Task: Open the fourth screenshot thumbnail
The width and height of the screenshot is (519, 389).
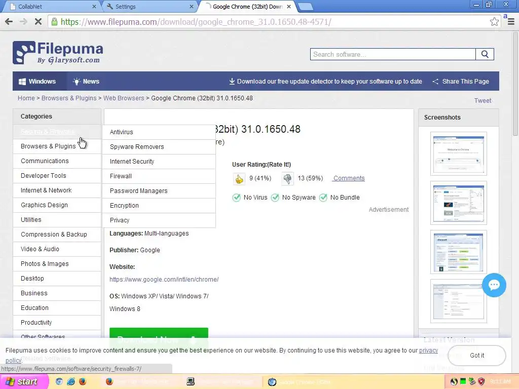Action: (458, 301)
